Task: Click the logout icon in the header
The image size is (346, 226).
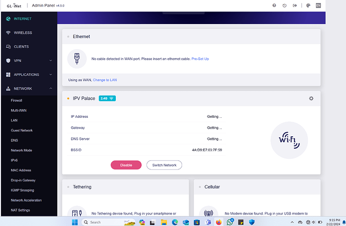Action: (295, 6)
